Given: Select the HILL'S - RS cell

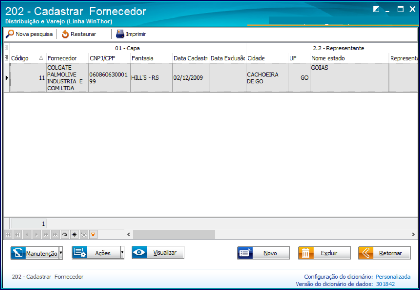Looking at the screenshot, I should tap(151, 78).
